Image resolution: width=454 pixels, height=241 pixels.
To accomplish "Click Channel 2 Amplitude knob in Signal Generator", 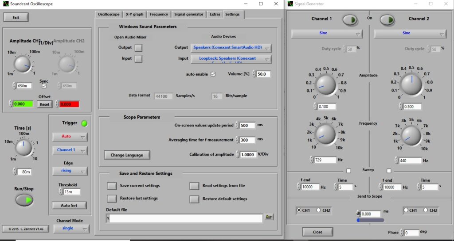I will click(411, 84).
